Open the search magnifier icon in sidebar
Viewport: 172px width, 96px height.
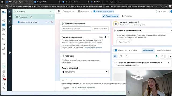click(x=4, y=84)
